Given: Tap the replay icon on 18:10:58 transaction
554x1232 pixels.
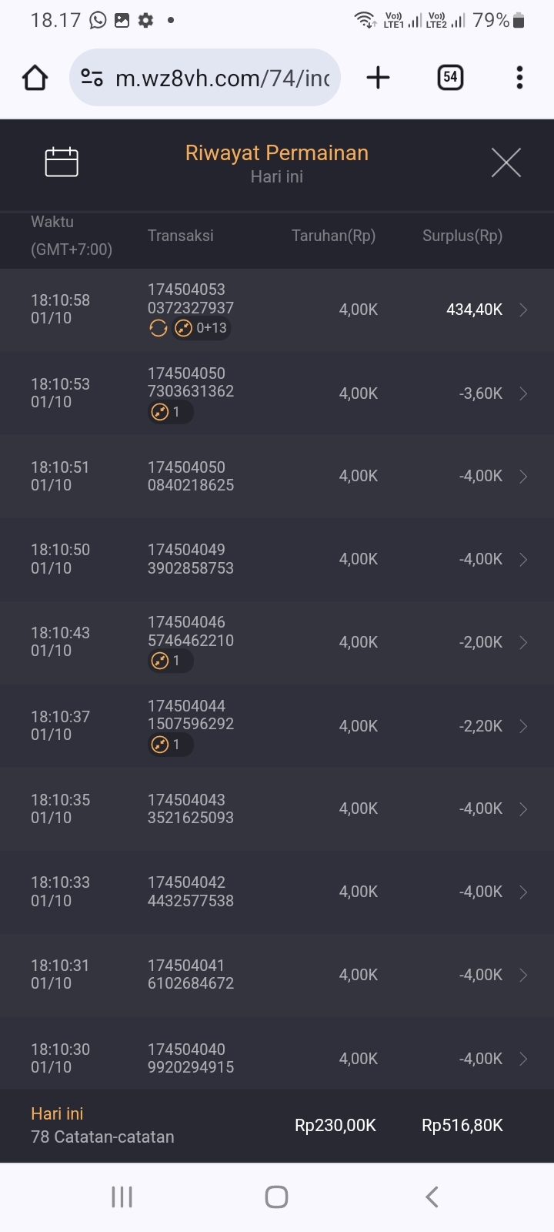Looking at the screenshot, I should (159, 329).
